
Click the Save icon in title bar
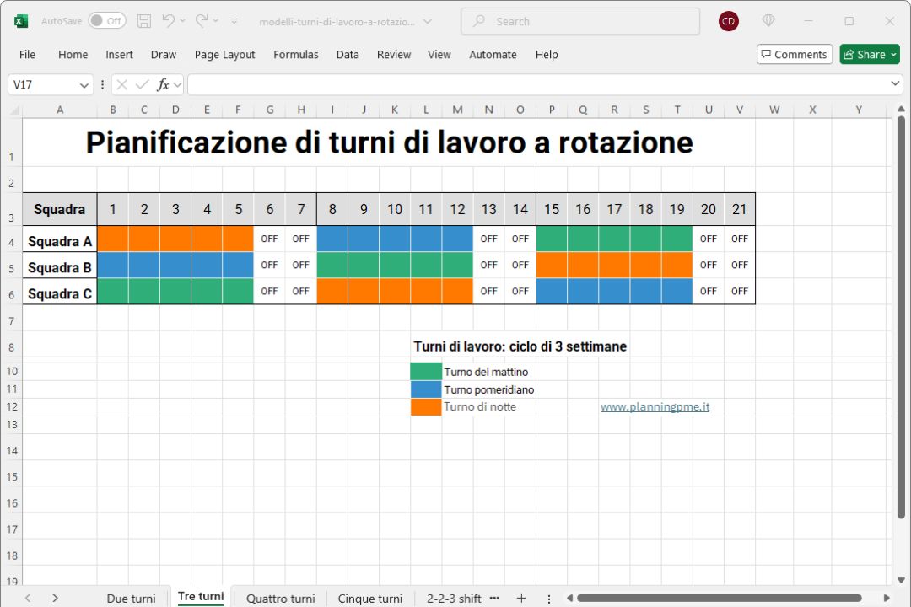click(144, 21)
